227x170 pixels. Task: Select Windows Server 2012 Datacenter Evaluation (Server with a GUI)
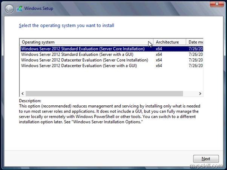pyautogui.click(x=112, y=66)
